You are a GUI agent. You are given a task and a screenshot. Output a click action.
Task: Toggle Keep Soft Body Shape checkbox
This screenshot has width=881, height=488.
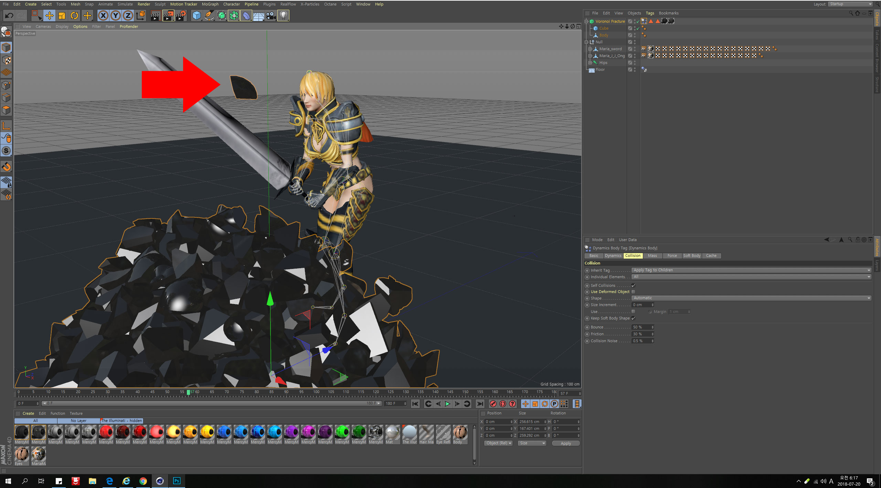(633, 318)
